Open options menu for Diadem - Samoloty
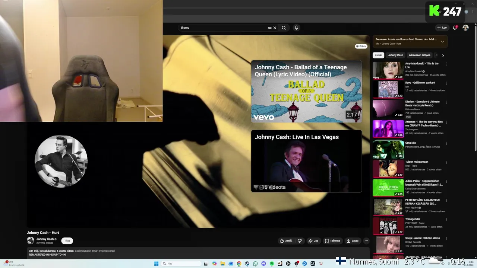 446,102
